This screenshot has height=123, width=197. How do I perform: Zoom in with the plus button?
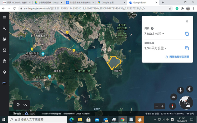pyautogui.click(x=162, y=106)
